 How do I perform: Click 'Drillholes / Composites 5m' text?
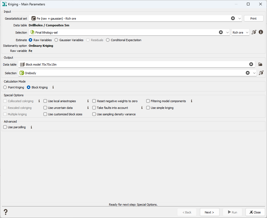click(x=49, y=25)
